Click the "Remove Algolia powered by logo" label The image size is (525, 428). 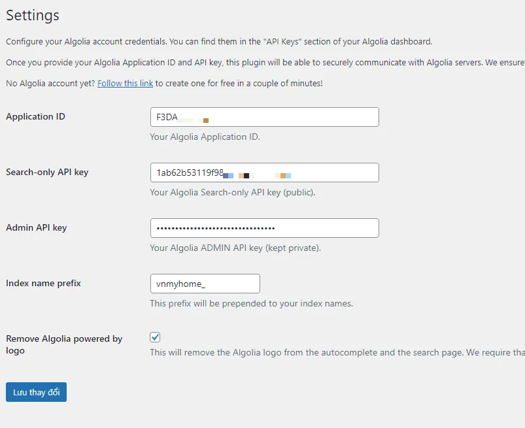click(x=63, y=344)
